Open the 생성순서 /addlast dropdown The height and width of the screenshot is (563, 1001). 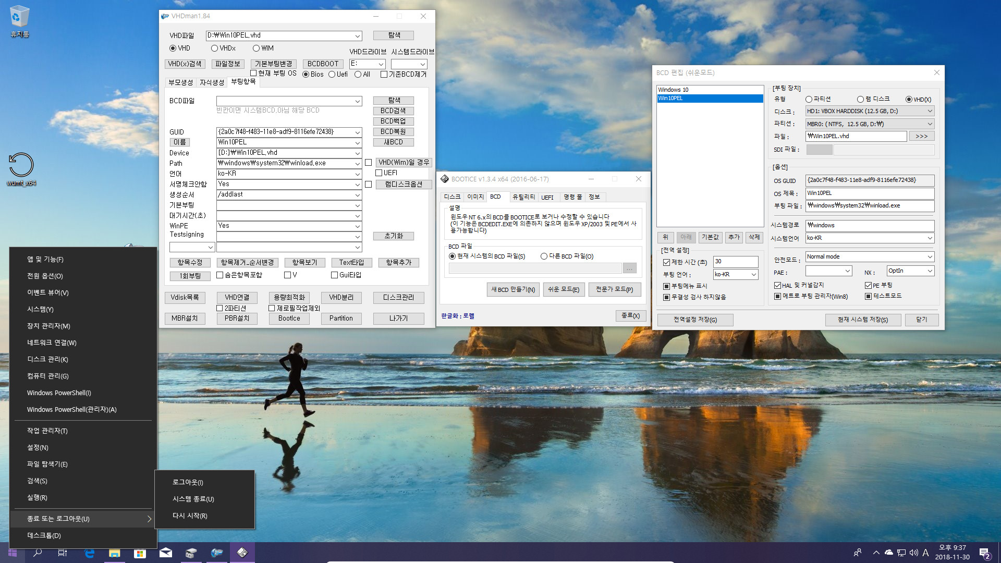(x=358, y=194)
